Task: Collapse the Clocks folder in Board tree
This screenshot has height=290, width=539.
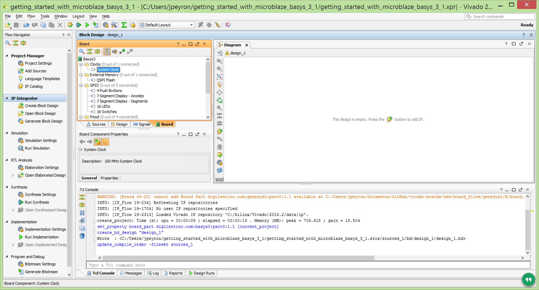Action: tap(81, 64)
